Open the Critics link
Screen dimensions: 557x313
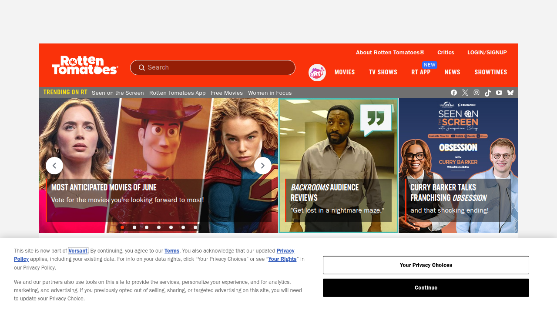point(446,53)
